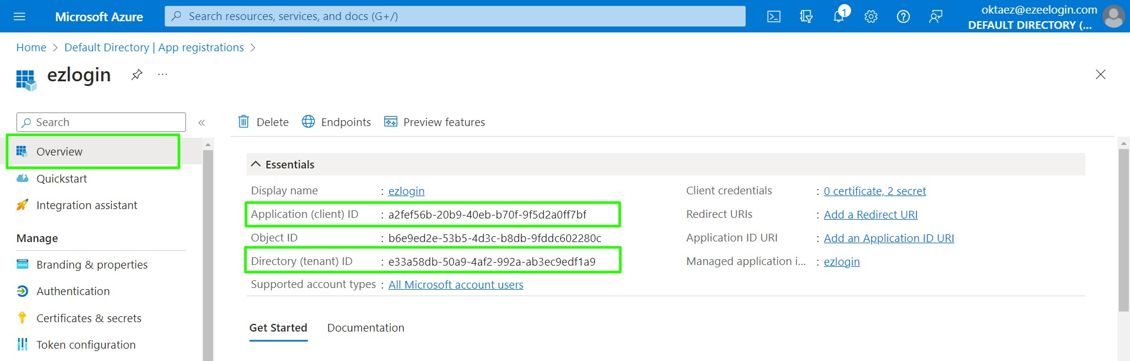
Task: Click the Manage section heading
Action: click(37, 239)
